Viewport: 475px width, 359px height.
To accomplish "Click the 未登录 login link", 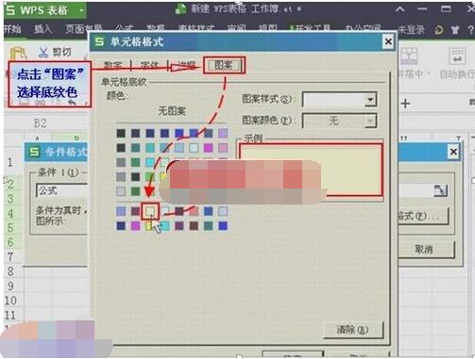I will point(411,30).
